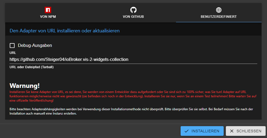Focus the URL input field with the GitHub link

point(133,60)
